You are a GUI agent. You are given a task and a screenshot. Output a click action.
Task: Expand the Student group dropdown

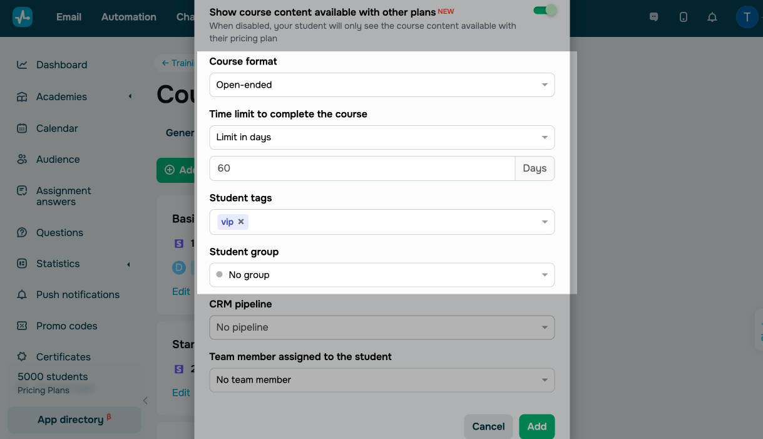382,275
